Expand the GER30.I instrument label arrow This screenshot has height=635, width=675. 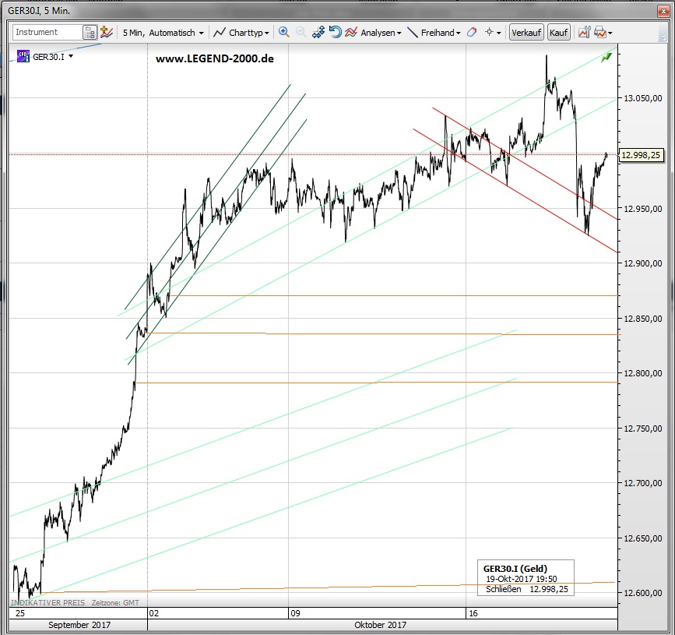71,56
